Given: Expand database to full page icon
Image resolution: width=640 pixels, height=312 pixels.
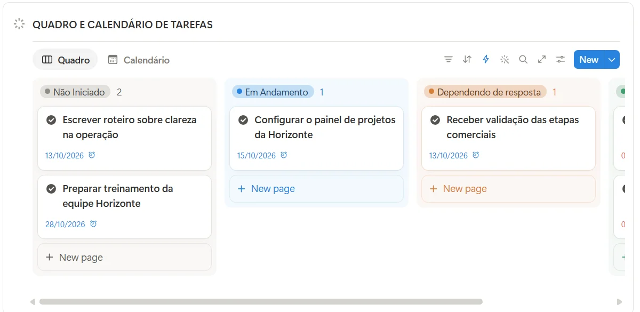Looking at the screenshot, I should 542,60.
